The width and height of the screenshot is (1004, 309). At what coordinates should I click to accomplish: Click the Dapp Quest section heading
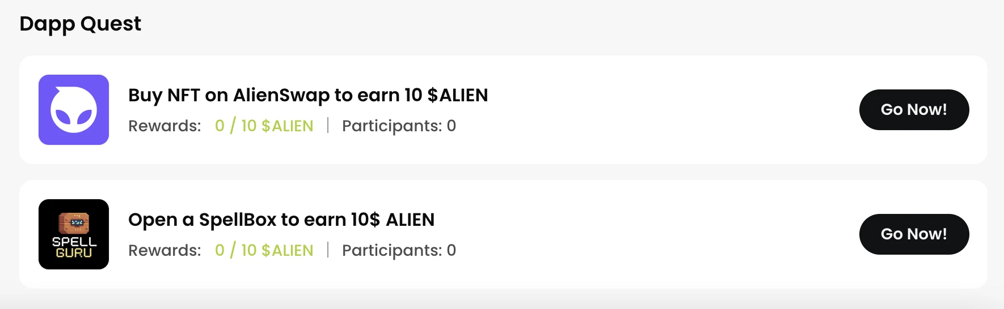coord(80,24)
